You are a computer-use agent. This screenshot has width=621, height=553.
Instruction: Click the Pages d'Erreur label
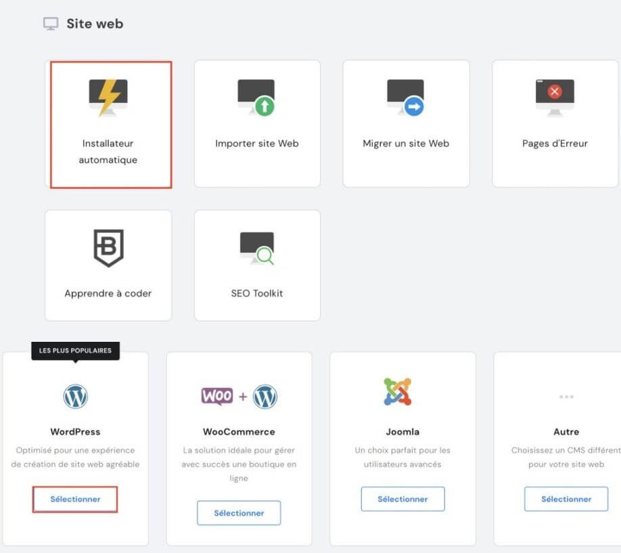click(x=555, y=143)
